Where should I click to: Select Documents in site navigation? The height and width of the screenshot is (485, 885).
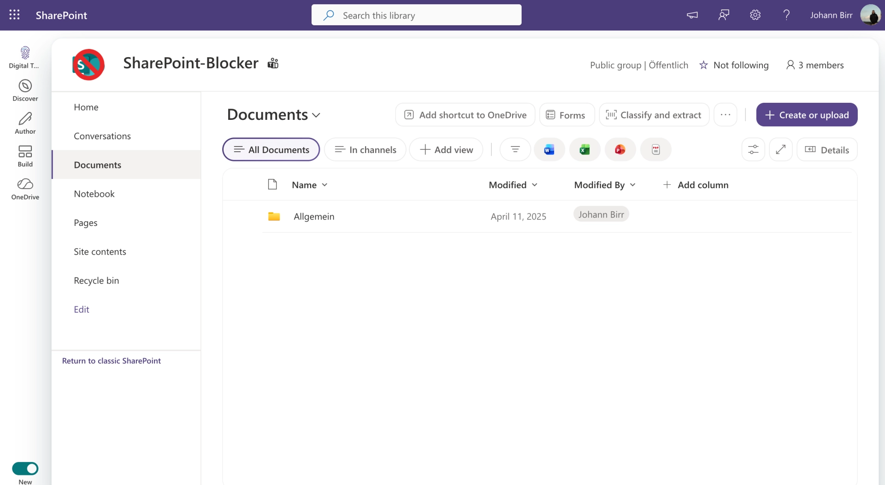coord(126,165)
